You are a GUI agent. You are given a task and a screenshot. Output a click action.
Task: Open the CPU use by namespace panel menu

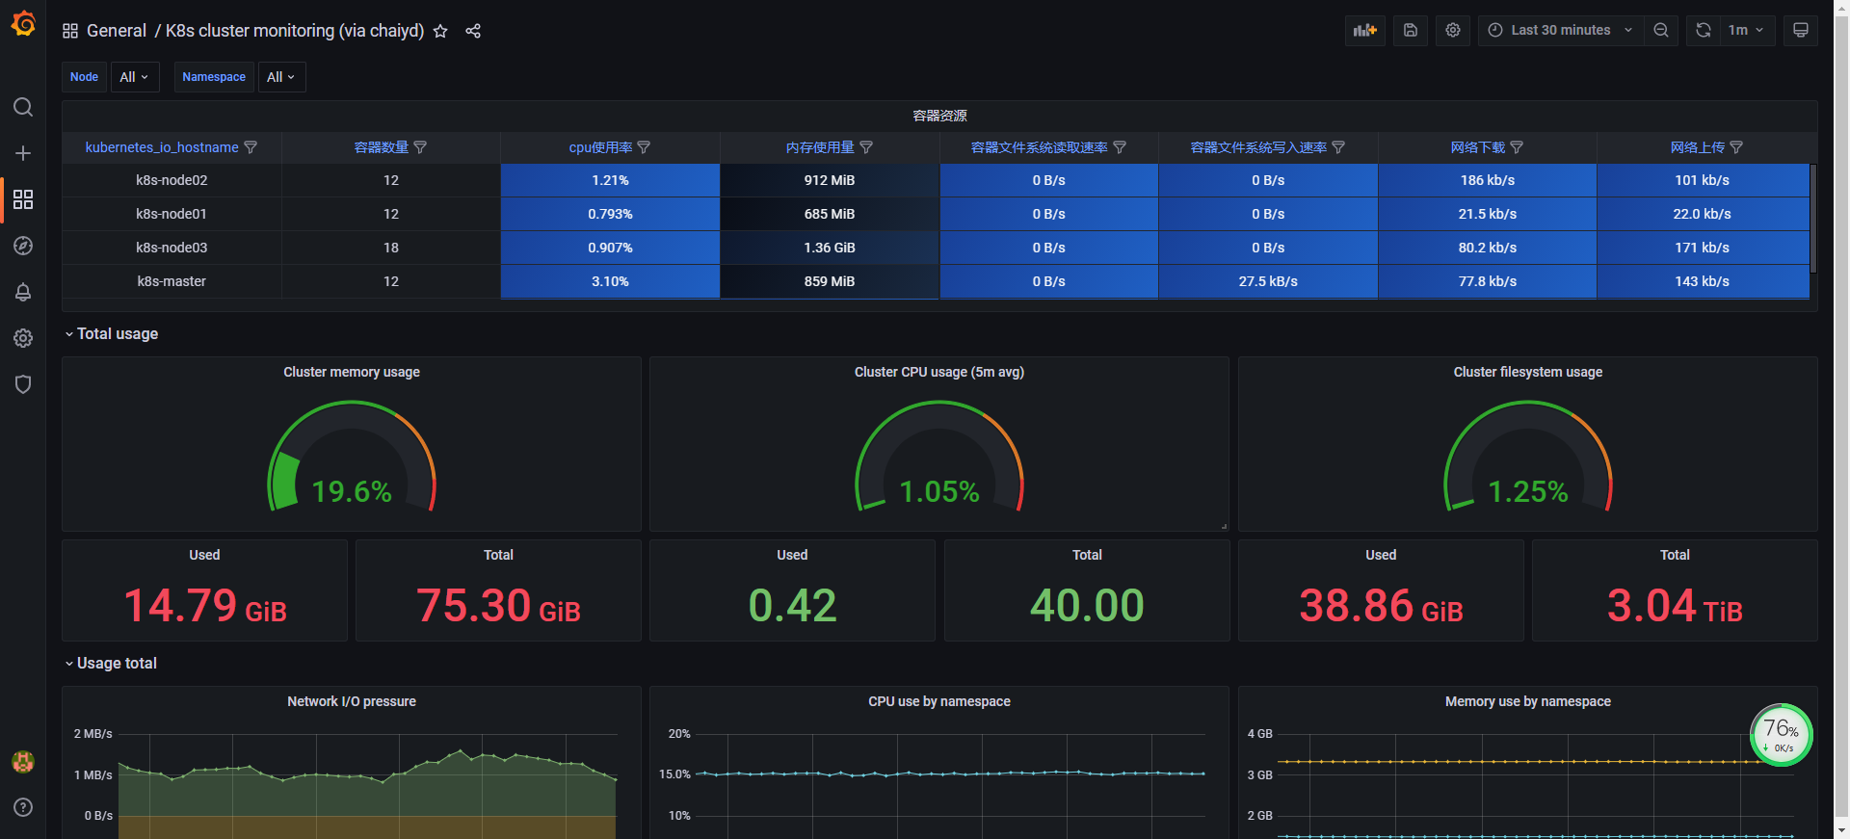click(939, 701)
